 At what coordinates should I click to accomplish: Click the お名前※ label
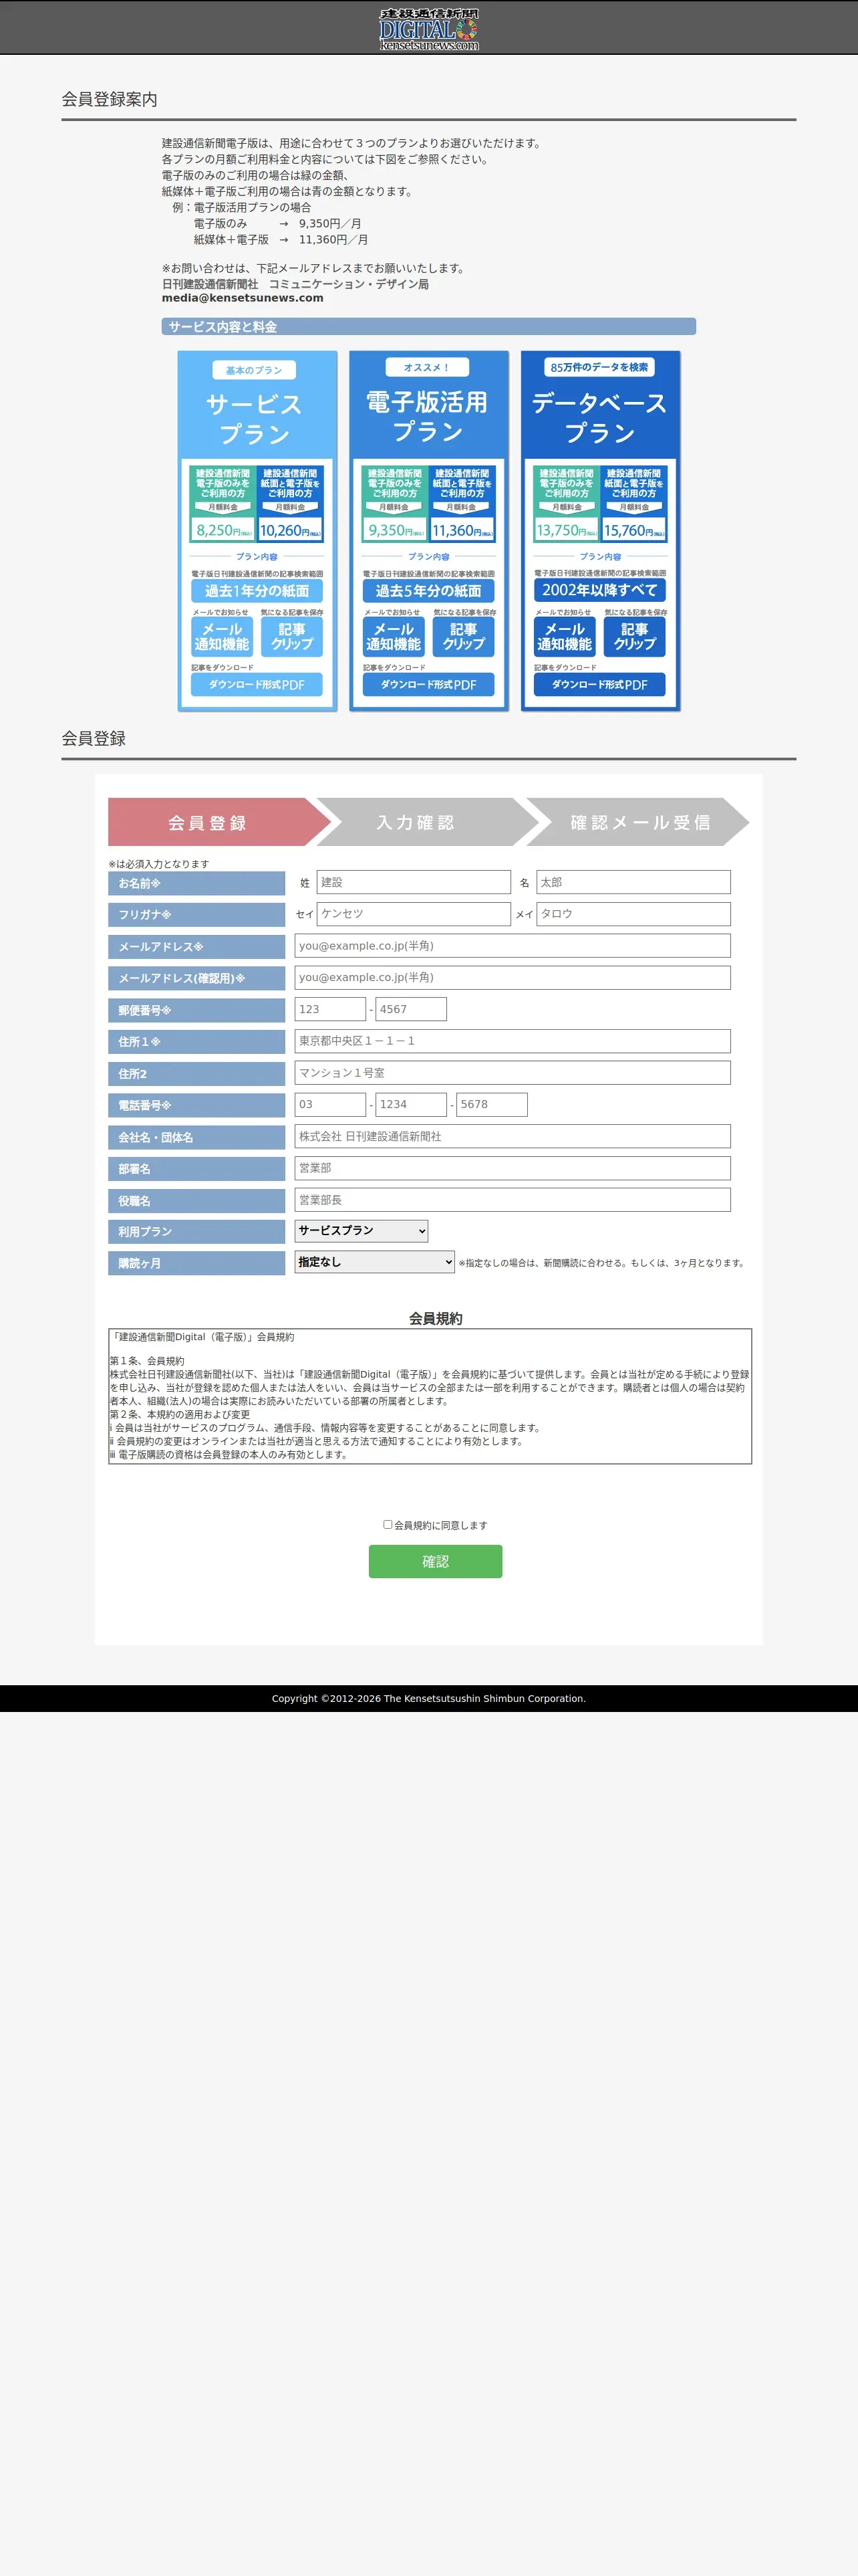196,883
